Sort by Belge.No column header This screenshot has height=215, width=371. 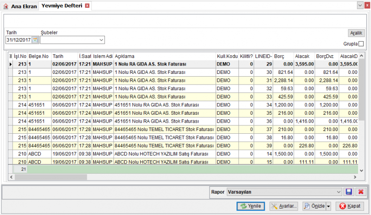39,56
